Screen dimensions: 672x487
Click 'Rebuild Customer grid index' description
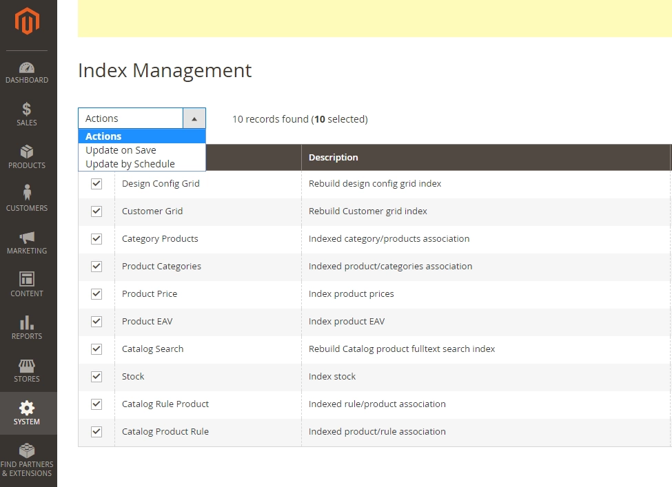(x=368, y=211)
